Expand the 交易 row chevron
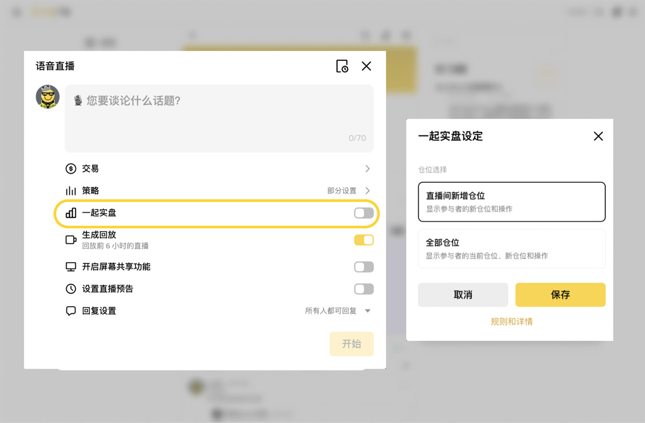Screen dimensions: 645x423 pos(368,169)
